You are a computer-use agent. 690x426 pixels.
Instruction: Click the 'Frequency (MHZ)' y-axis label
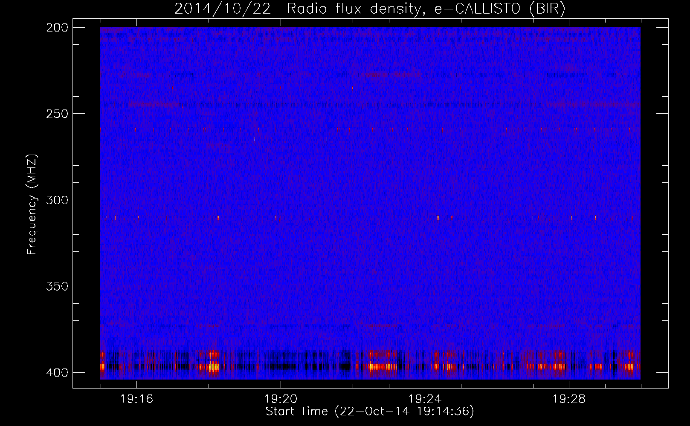point(32,204)
